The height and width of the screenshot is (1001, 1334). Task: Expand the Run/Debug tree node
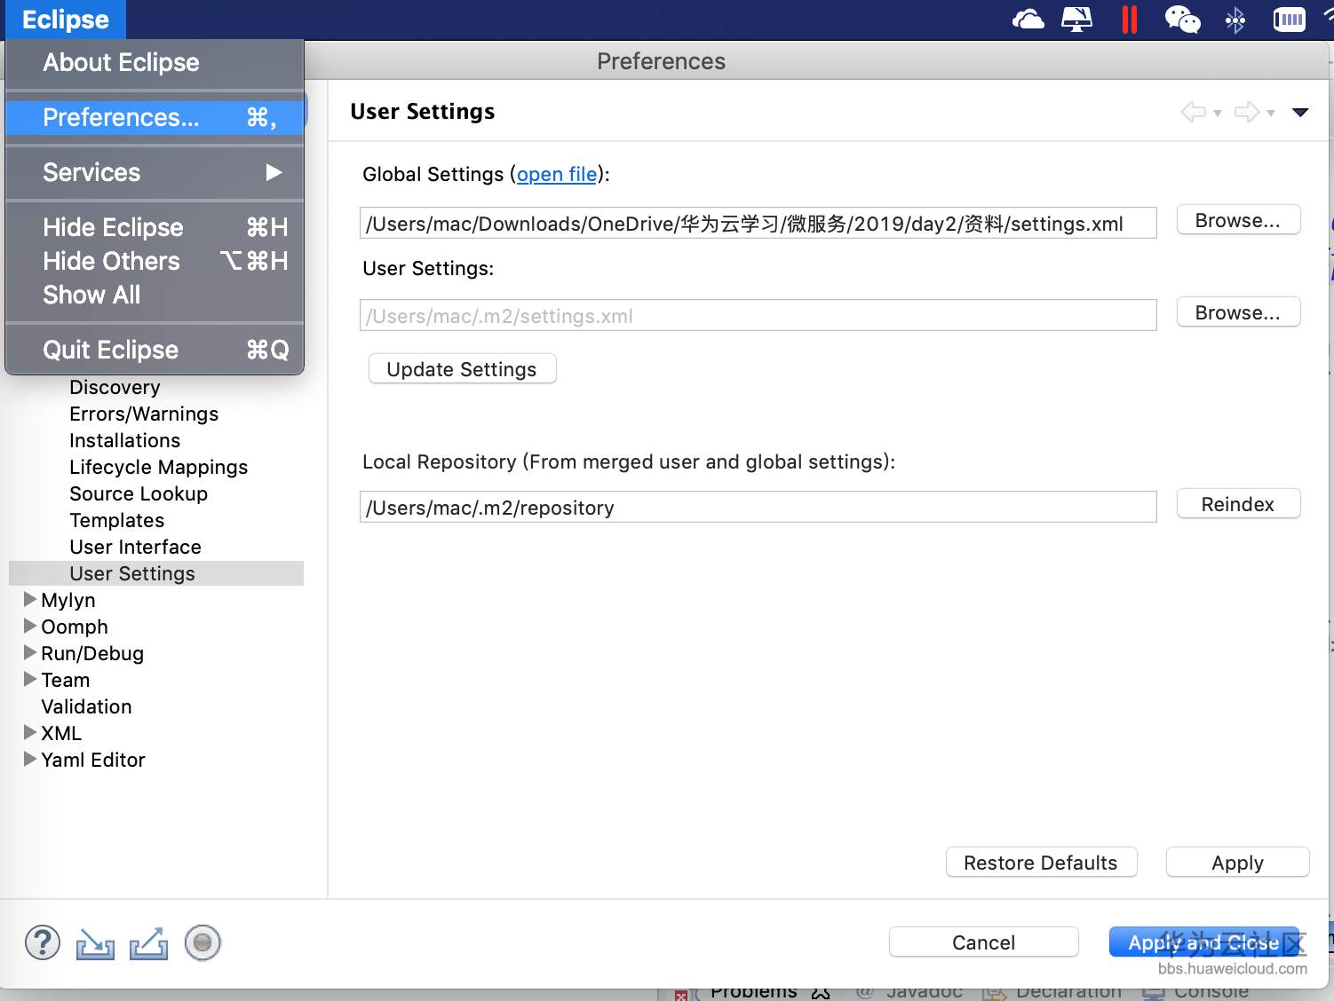tap(30, 652)
